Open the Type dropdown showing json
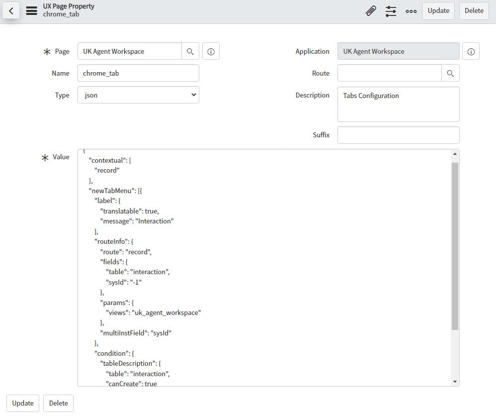The height and width of the screenshot is (416, 496). point(138,95)
